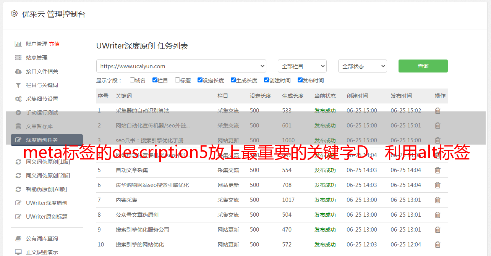Uncheck the 创建时间 field checkbox
Image resolution: width=491 pixels, height=256 pixels.
click(x=266, y=80)
